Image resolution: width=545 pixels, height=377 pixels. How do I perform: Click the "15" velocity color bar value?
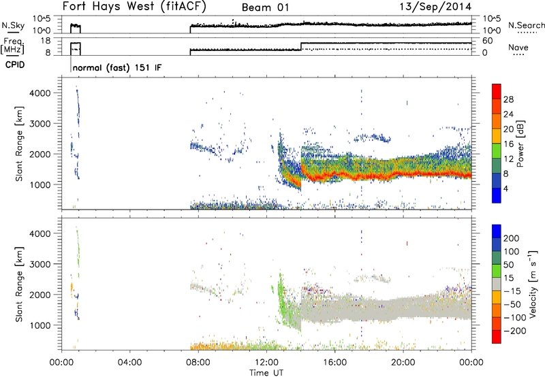point(508,278)
